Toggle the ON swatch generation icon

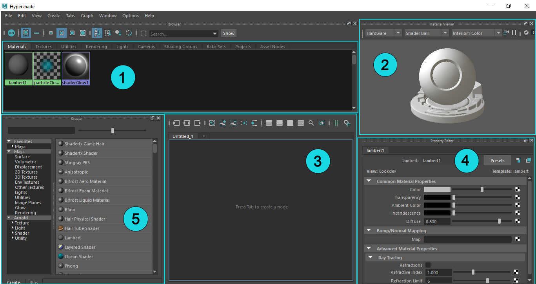(x=11, y=33)
